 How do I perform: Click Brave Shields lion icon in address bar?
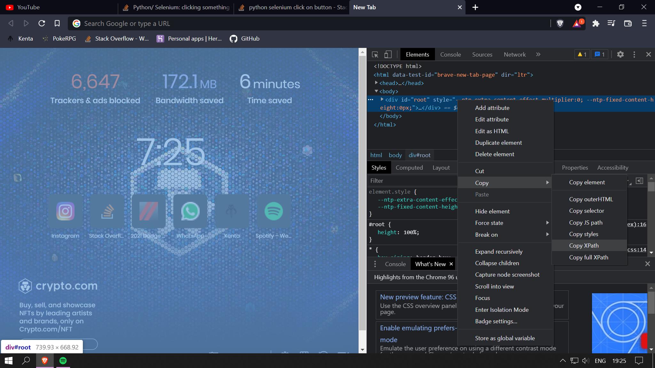coord(560,23)
